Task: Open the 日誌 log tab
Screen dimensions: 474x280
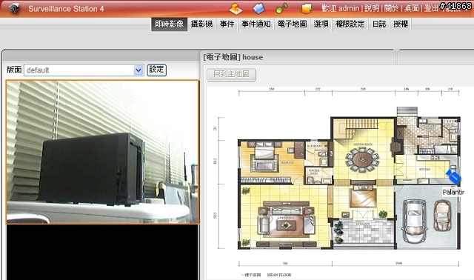Action: tap(379, 24)
